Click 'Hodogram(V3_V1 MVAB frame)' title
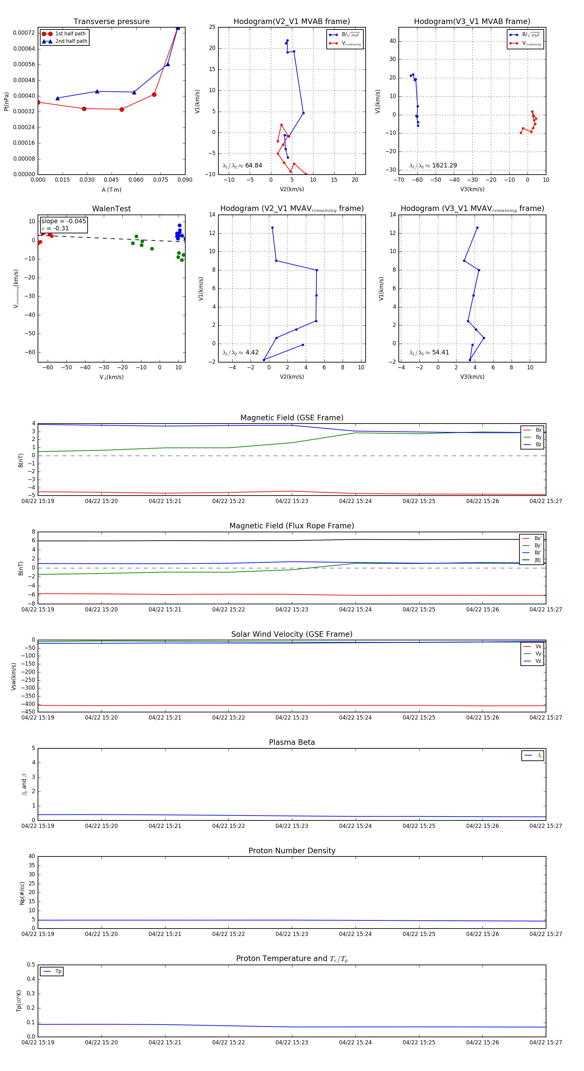The height and width of the screenshot is (1071, 584). tap(472, 22)
